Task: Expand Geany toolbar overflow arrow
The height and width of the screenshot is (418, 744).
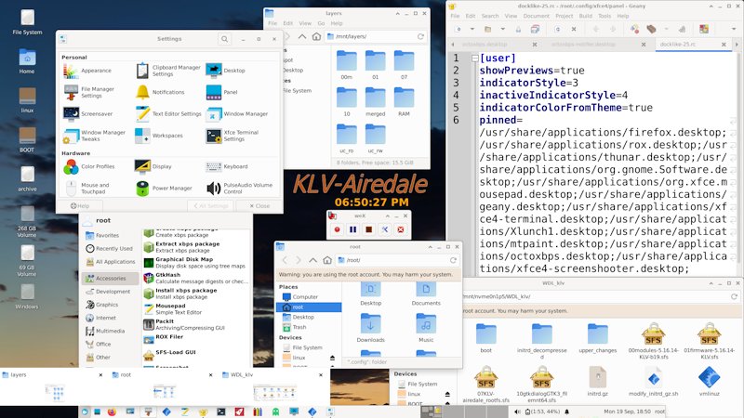Action: [x=734, y=30]
